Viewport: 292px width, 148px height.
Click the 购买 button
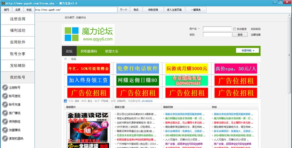coord(136,10)
